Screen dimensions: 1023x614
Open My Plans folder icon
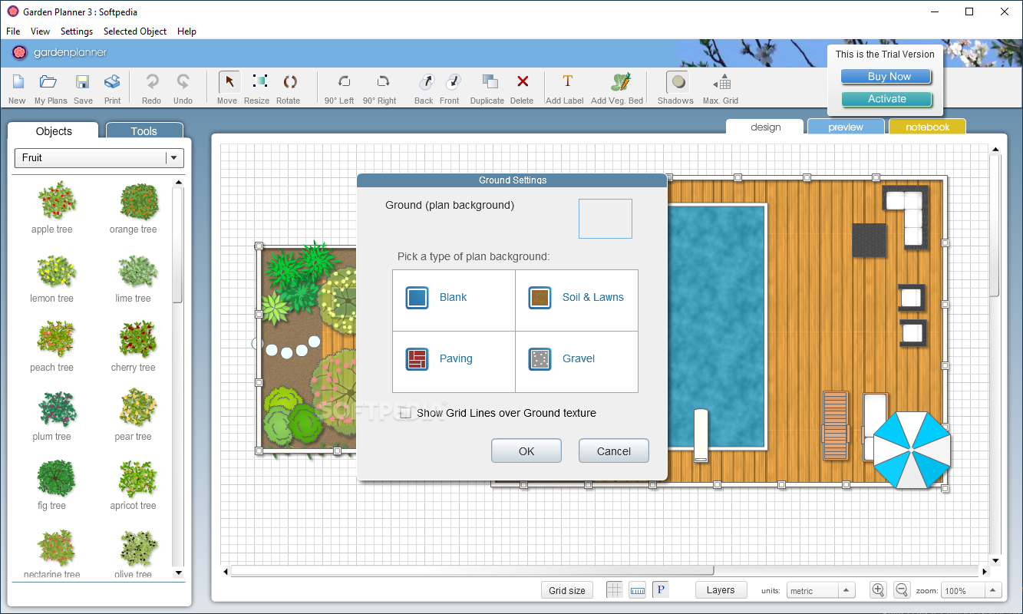pyautogui.click(x=49, y=81)
